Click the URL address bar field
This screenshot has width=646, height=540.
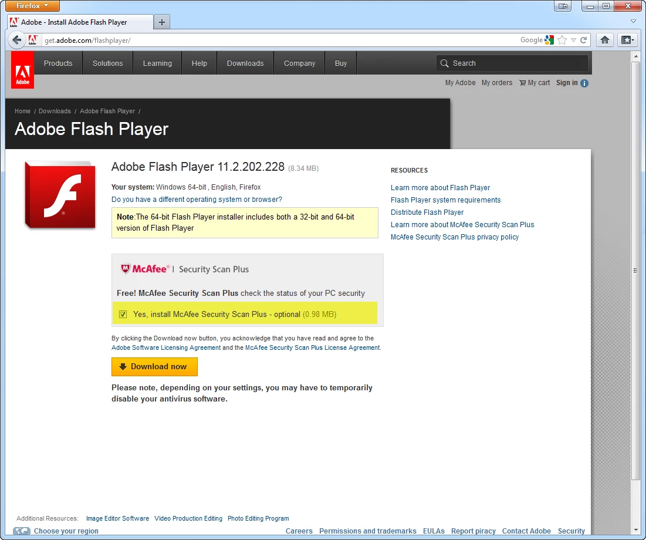[280, 40]
